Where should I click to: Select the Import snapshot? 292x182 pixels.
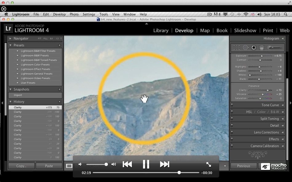(35, 95)
